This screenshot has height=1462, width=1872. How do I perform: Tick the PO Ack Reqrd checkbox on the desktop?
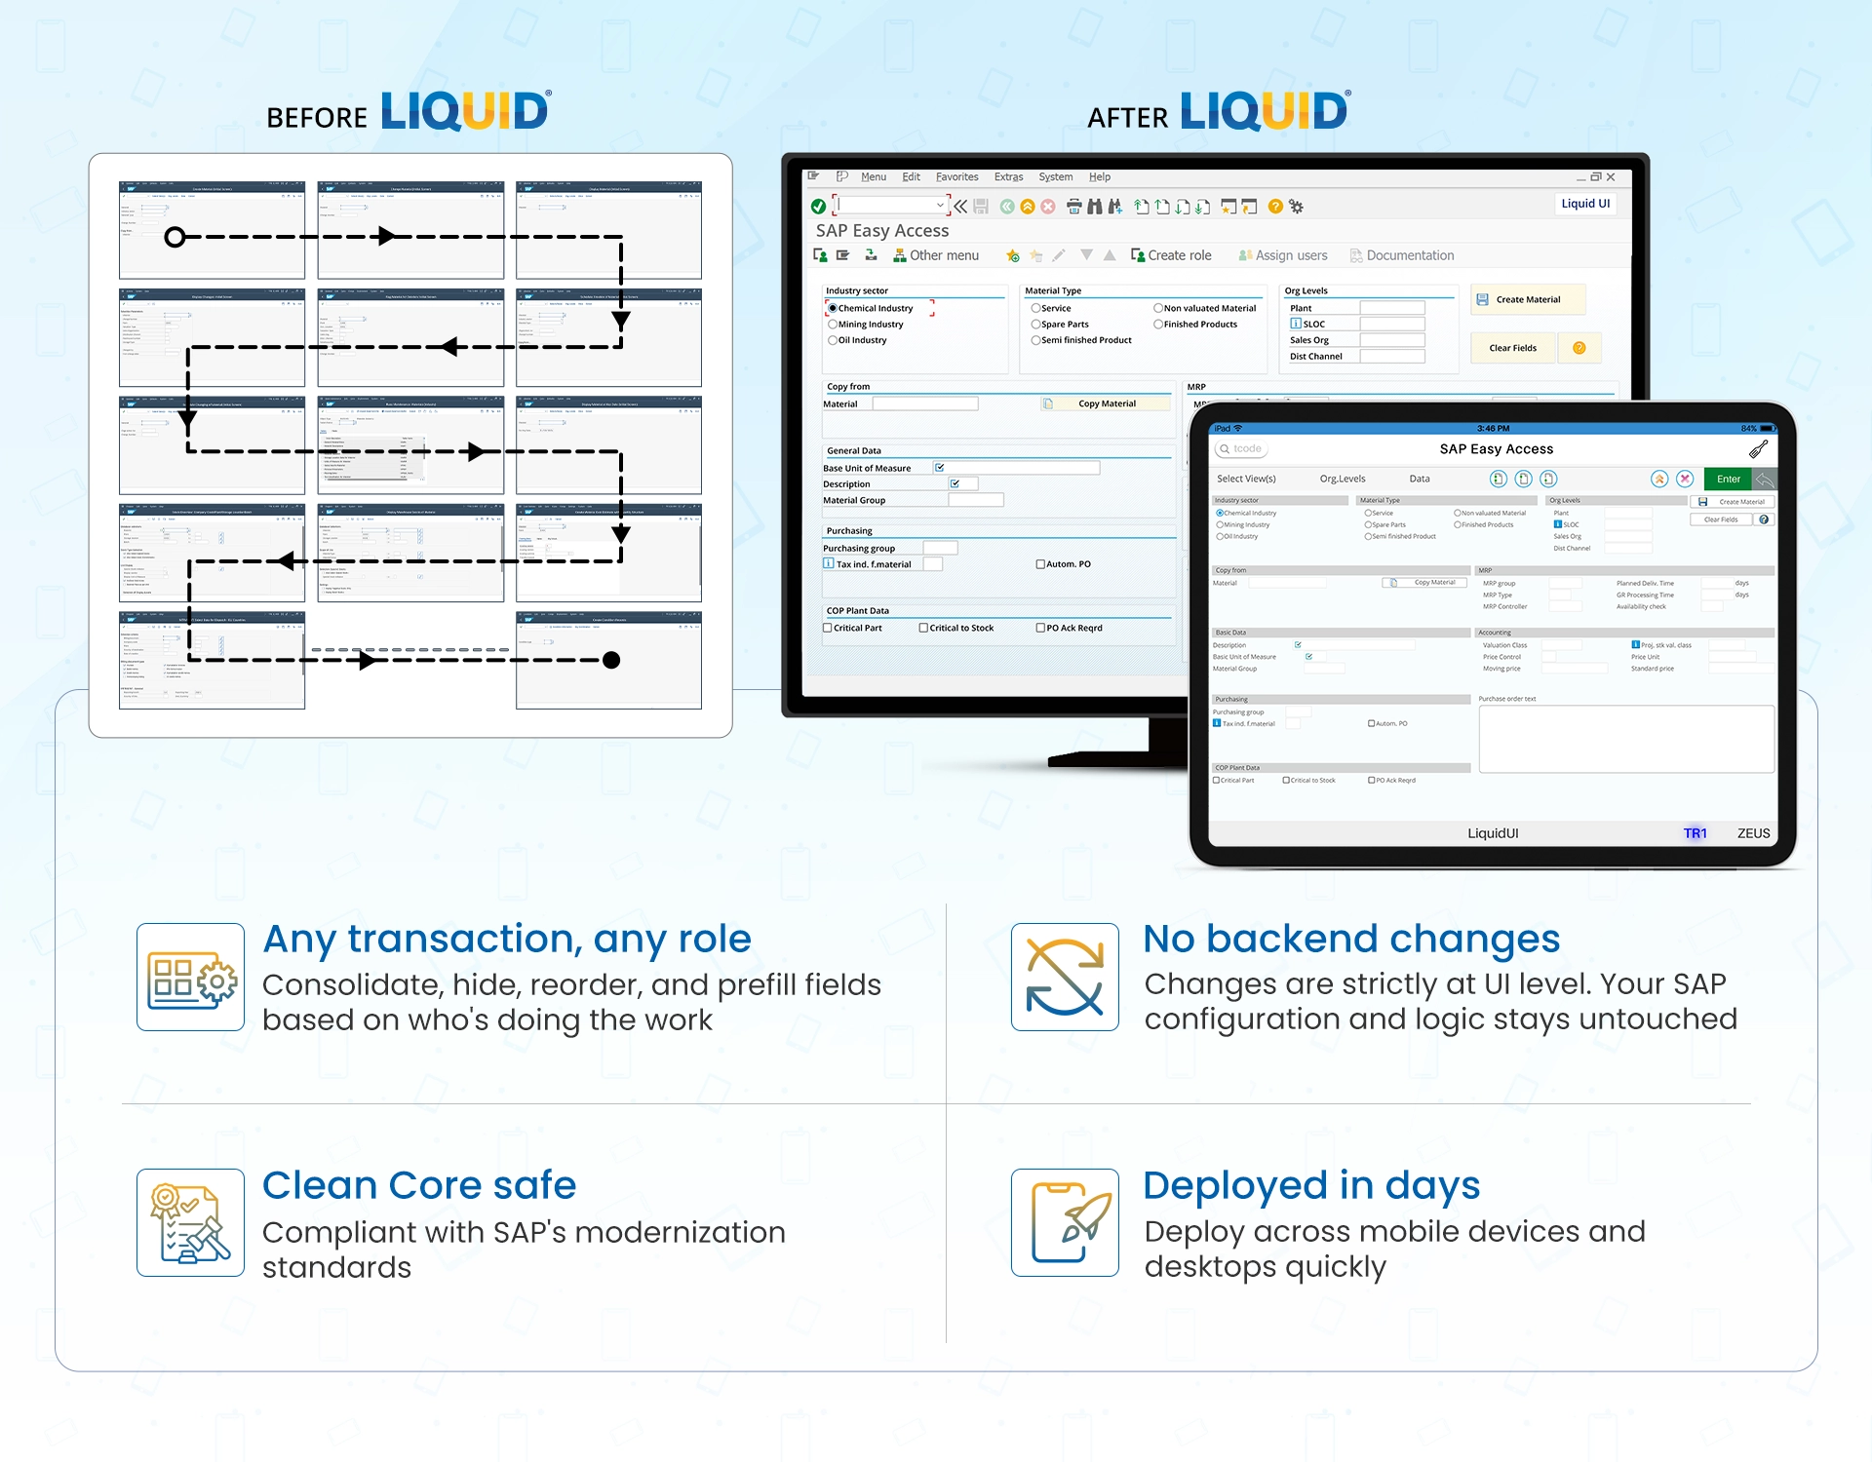[1040, 628]
